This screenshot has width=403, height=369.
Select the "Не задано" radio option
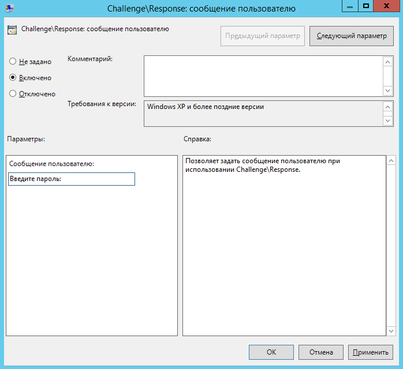(x=13, y=62)
